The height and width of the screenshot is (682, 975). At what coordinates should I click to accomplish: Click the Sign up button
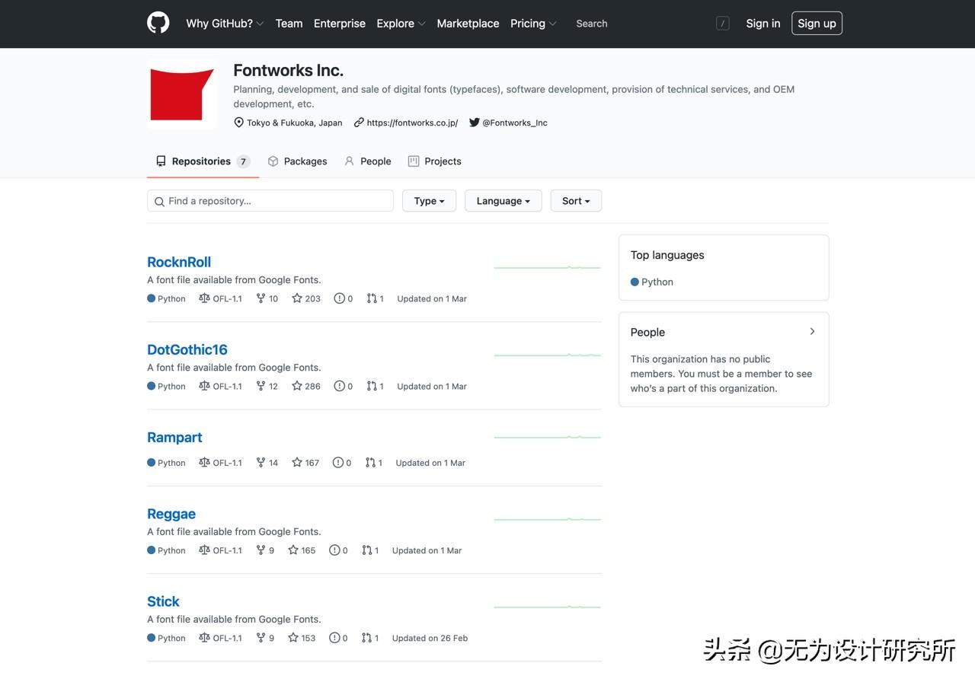(817, 24)
